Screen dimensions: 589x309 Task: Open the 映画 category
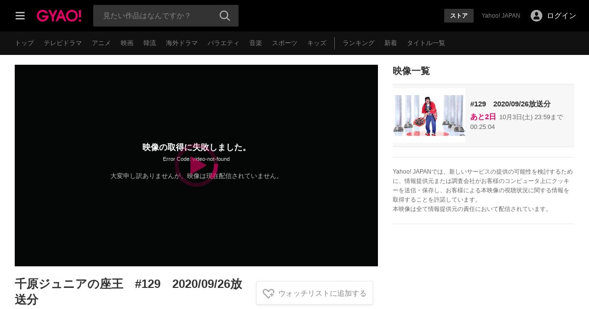127,43
